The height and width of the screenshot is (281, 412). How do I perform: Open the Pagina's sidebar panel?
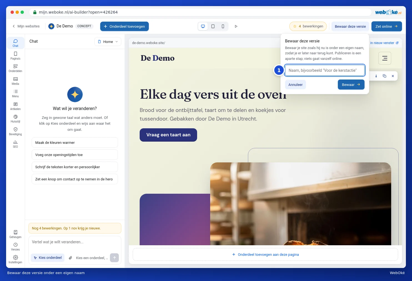point(15,56)
